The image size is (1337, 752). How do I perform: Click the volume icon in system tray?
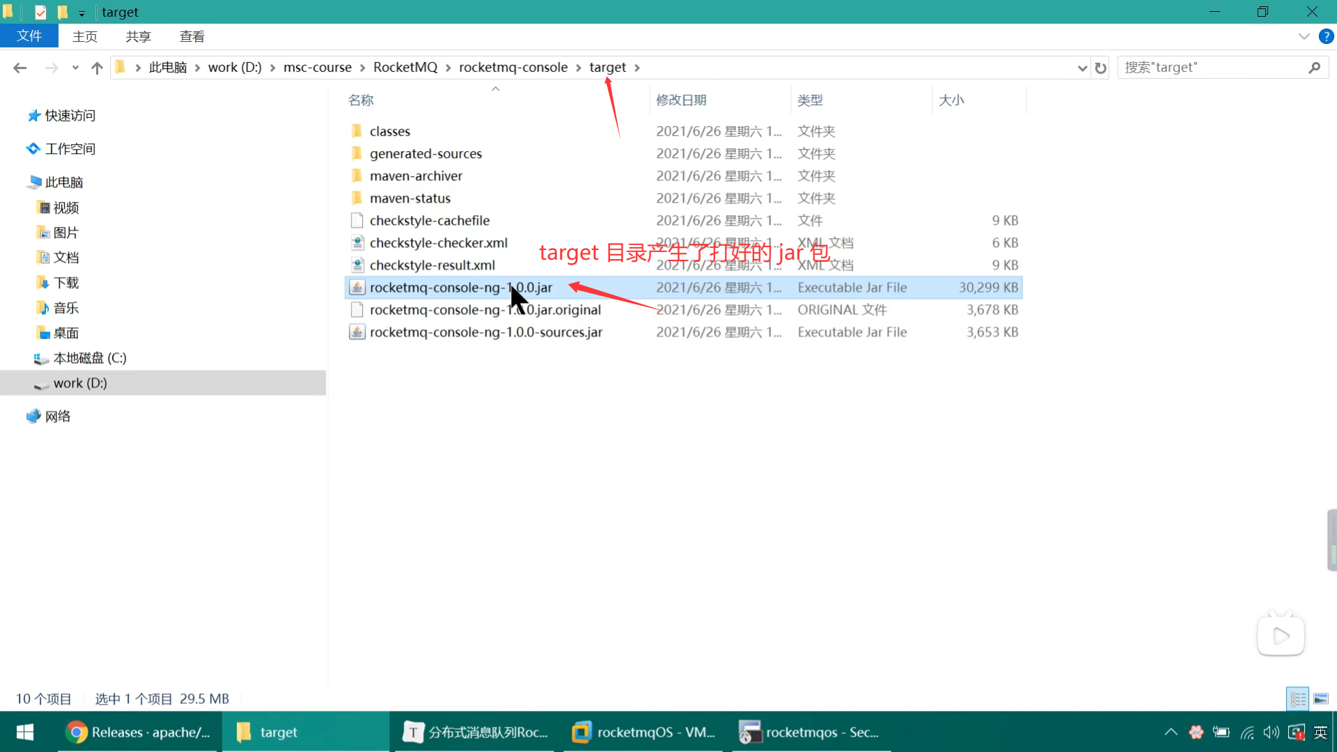[1271, 732]
